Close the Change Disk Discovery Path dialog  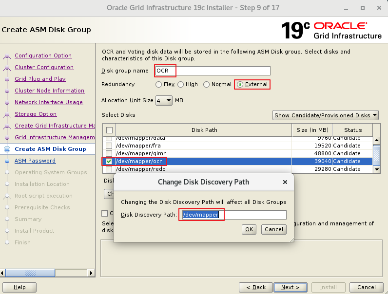pos(285,182)
